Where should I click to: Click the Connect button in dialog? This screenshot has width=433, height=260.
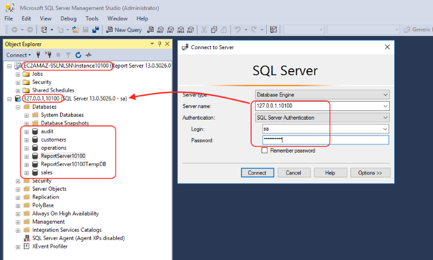[257, 173]
